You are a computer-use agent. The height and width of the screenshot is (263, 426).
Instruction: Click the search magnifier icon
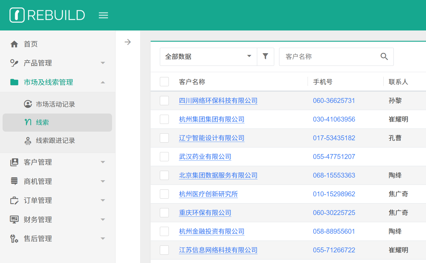pyautogui.click(x=384, y=57)
